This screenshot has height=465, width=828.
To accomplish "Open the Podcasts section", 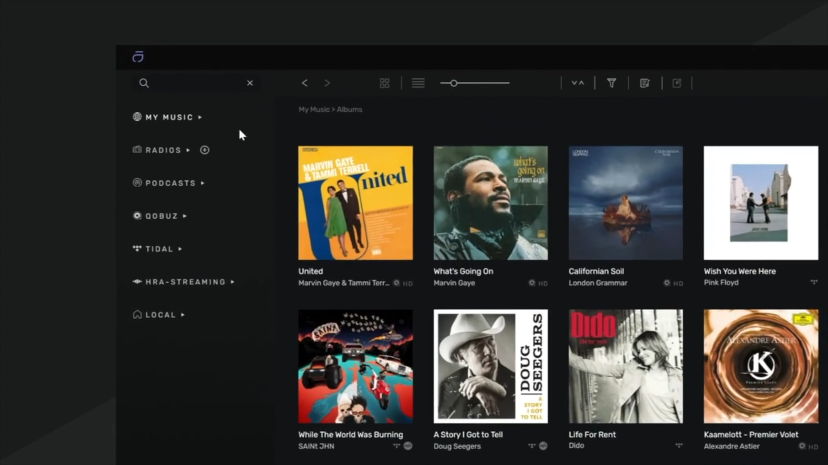I will click(170, 183).
